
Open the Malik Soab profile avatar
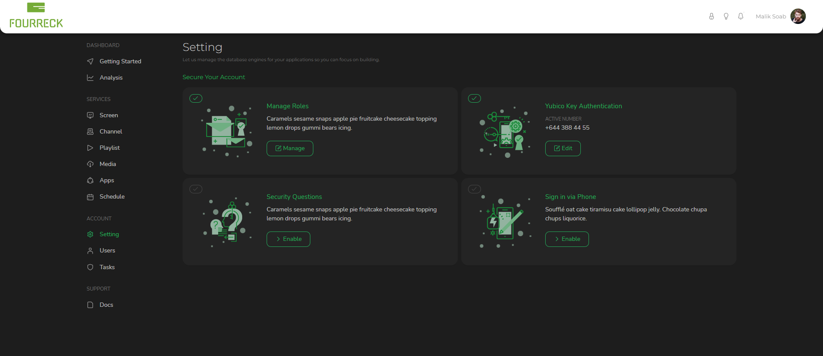[x=798, y=16]
